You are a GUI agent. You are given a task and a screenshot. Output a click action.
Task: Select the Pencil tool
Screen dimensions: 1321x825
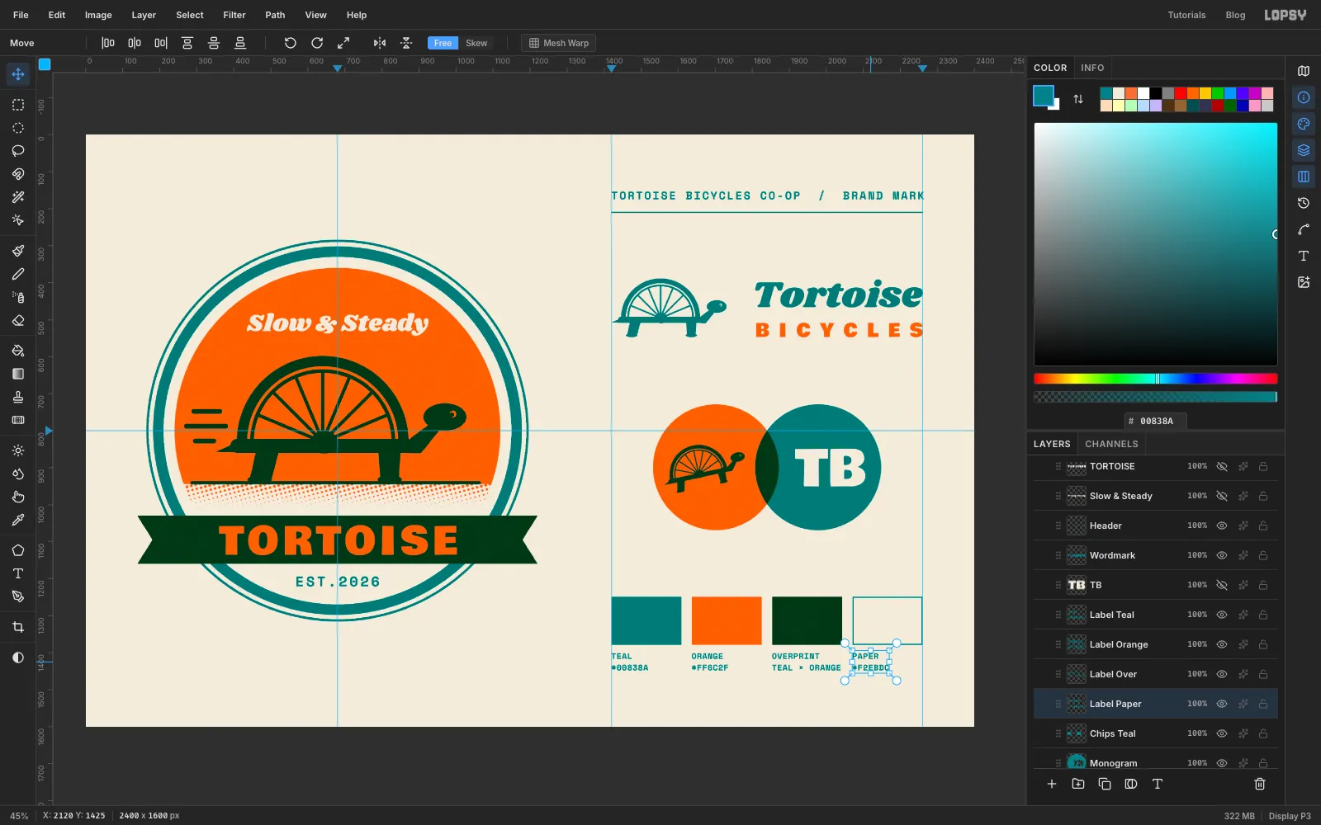[x=18, y=274]
